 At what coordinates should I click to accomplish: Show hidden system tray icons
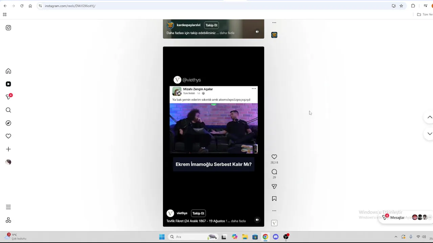[396, 237]
